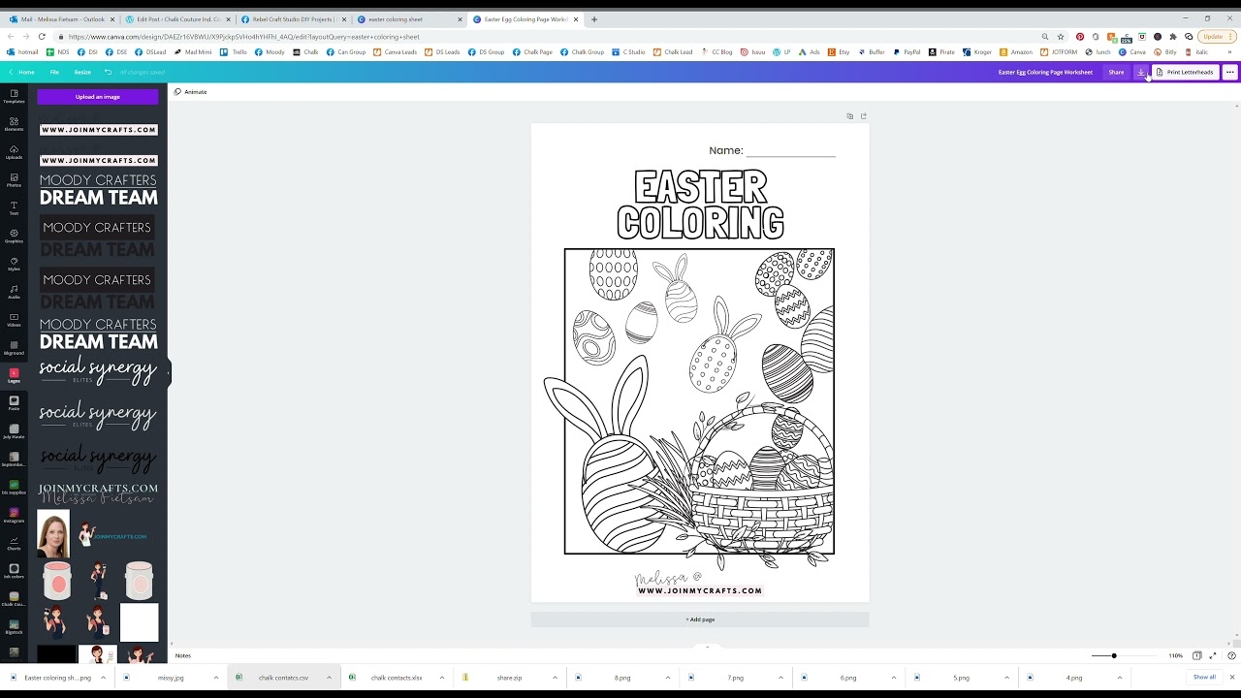
Task: Click the download icon in top bar
Action: click(1141, 72)
